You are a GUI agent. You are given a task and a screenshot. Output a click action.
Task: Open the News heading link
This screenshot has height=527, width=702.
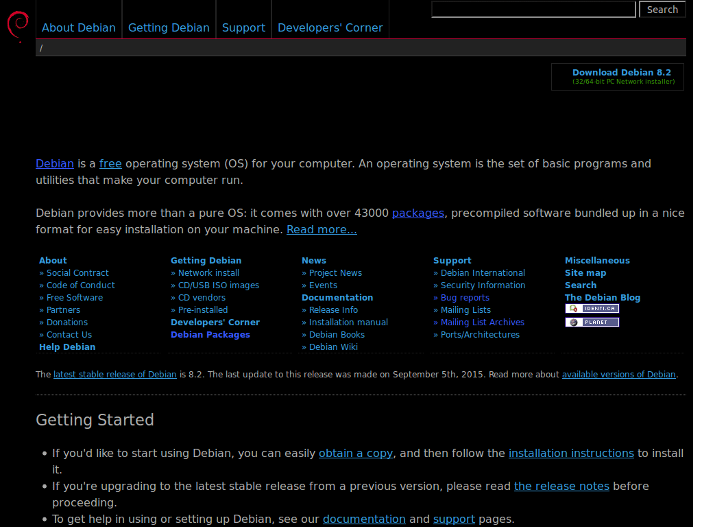click(314, 260)
